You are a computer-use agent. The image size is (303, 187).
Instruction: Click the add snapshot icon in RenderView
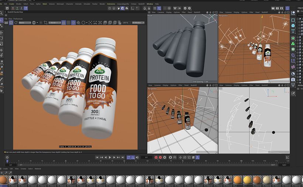tap(110, 23)
